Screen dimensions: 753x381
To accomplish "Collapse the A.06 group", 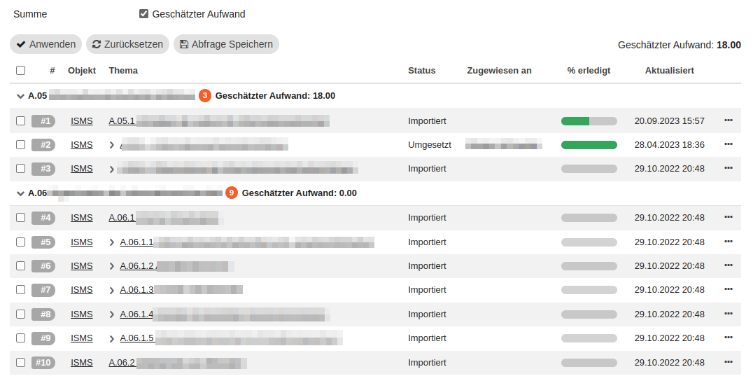I will 20,193.
